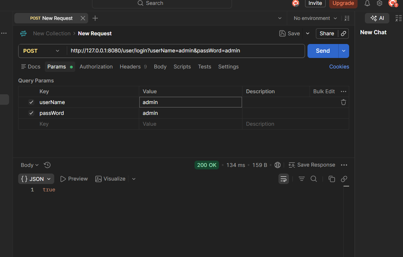Click the filter response icon
403x257 pixels.
302,179
